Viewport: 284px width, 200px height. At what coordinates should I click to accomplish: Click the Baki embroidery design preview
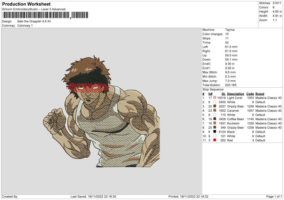101,111
